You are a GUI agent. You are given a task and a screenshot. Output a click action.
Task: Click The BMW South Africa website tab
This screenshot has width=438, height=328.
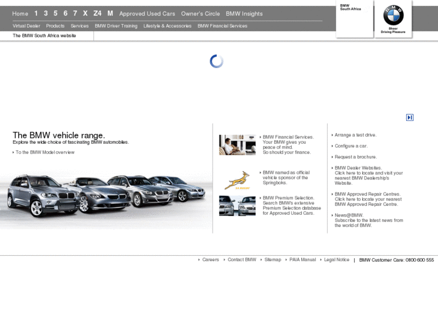pos(45,36)
